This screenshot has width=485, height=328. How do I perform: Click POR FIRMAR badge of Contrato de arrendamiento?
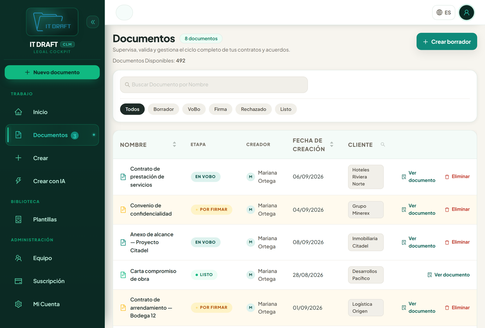pos(211,307)
